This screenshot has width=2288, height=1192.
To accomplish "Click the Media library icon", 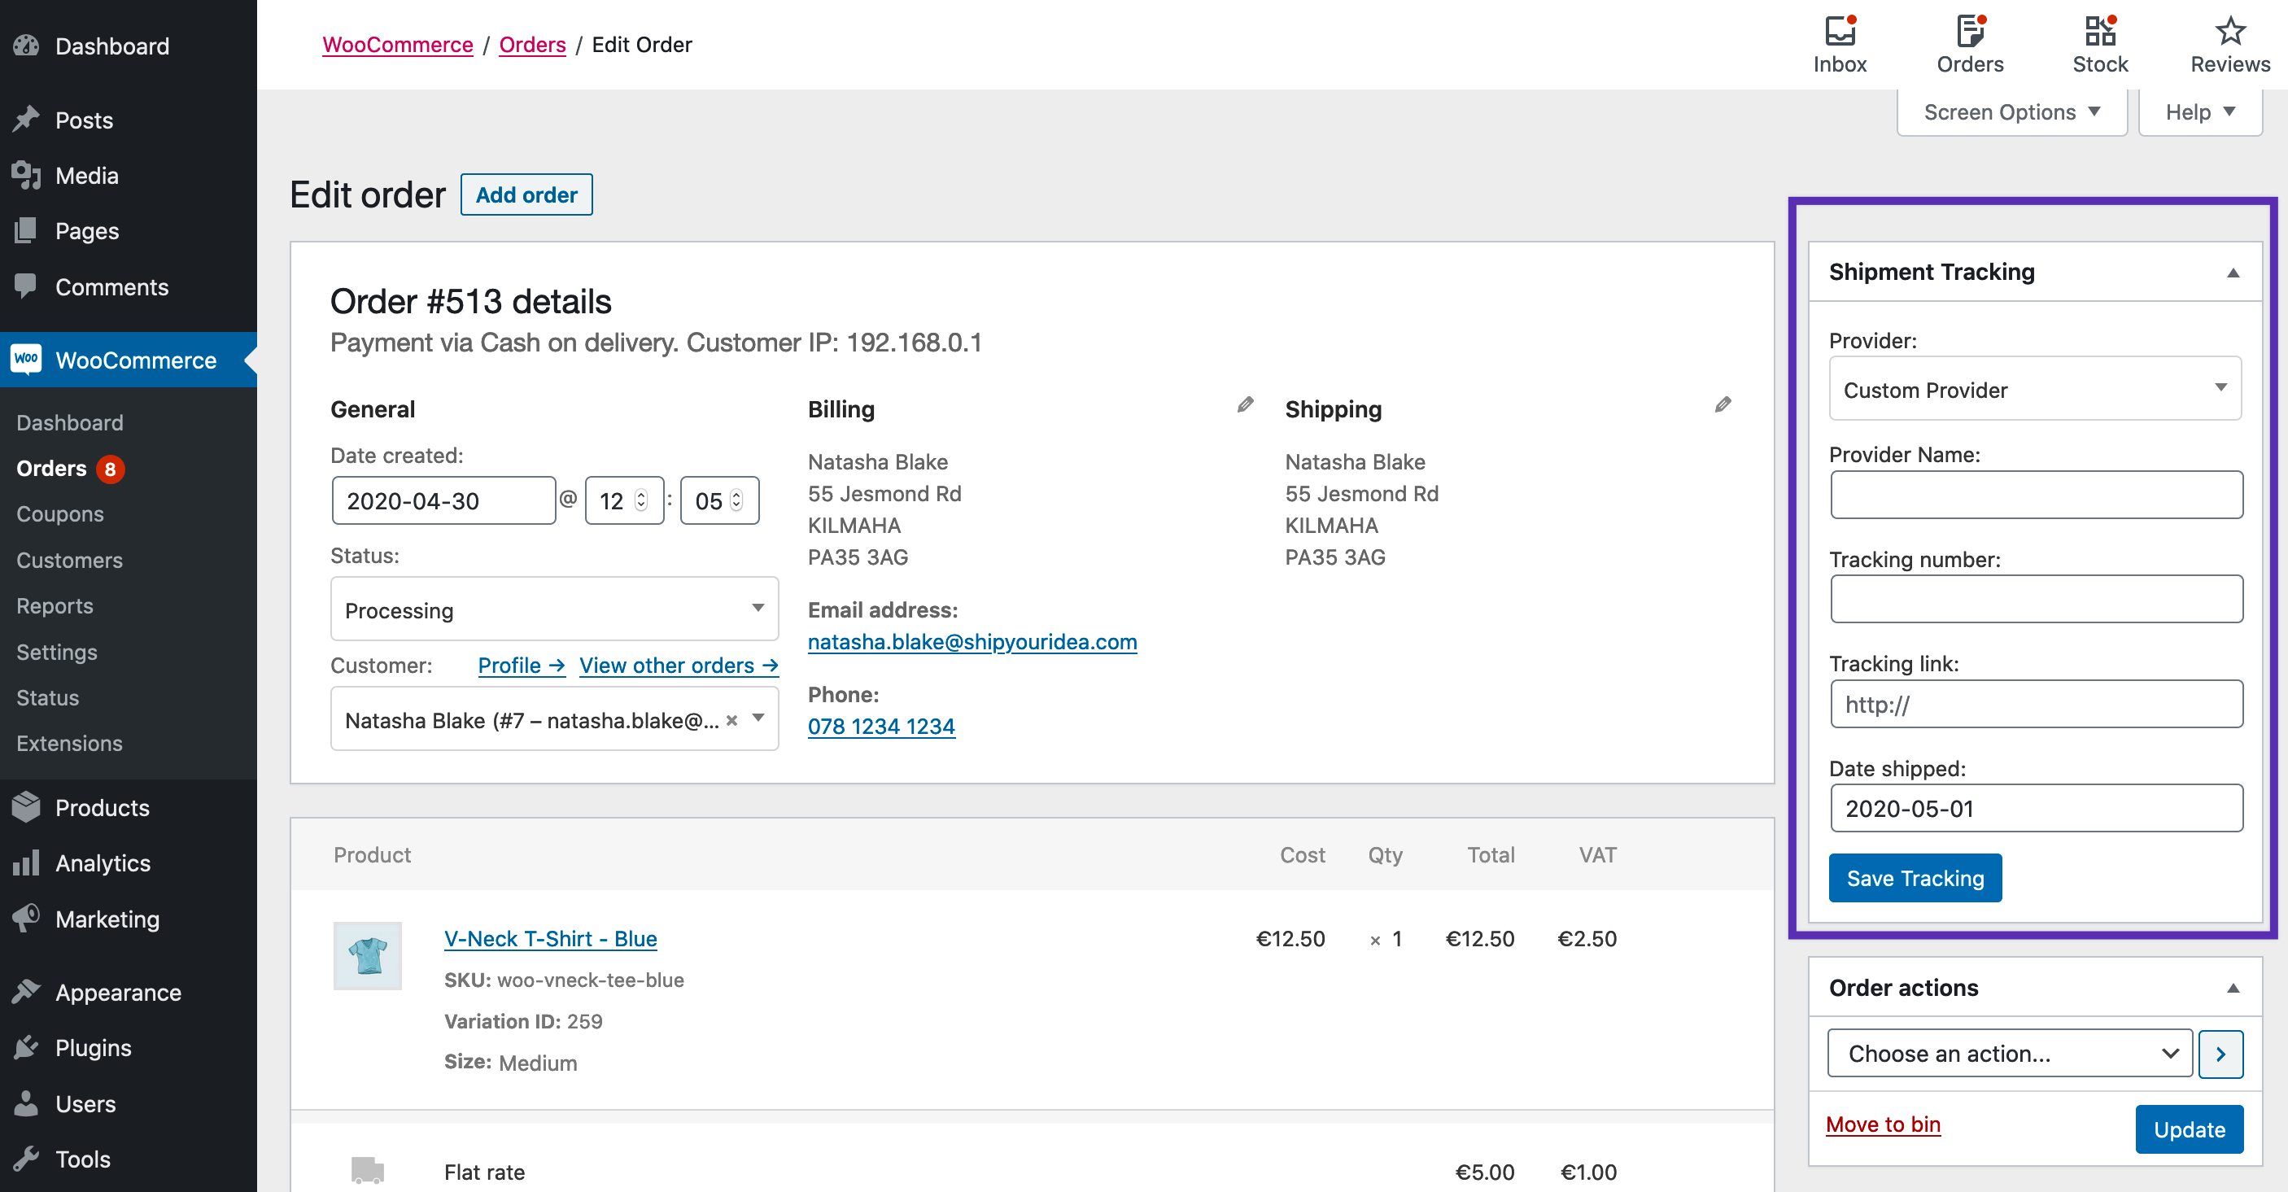I will pos(27,175).
